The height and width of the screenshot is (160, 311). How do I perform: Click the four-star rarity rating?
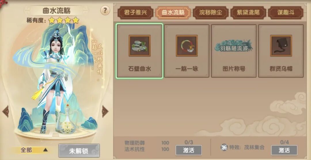click(64, 20)
